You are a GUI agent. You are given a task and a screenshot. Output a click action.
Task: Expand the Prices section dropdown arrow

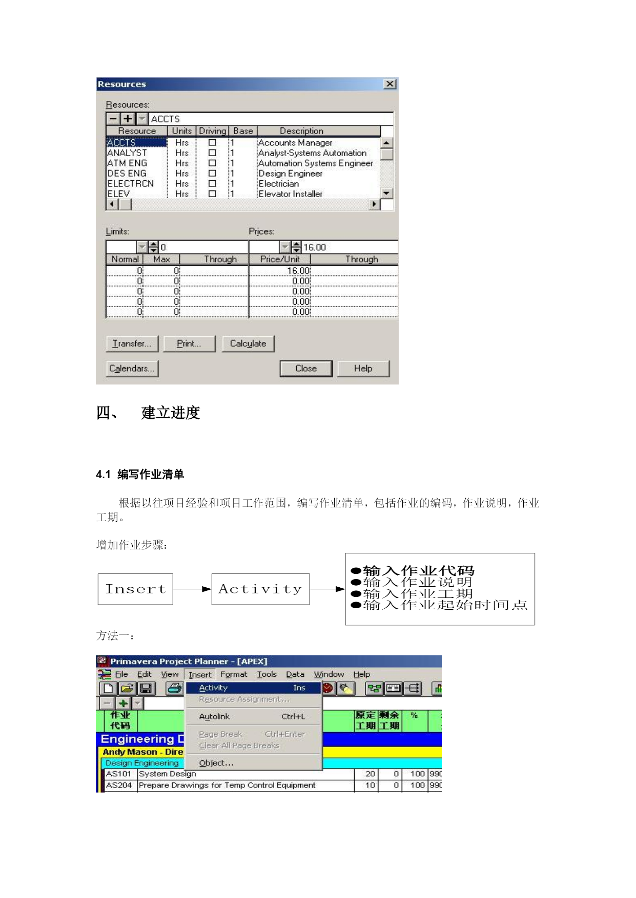point(285,247)
